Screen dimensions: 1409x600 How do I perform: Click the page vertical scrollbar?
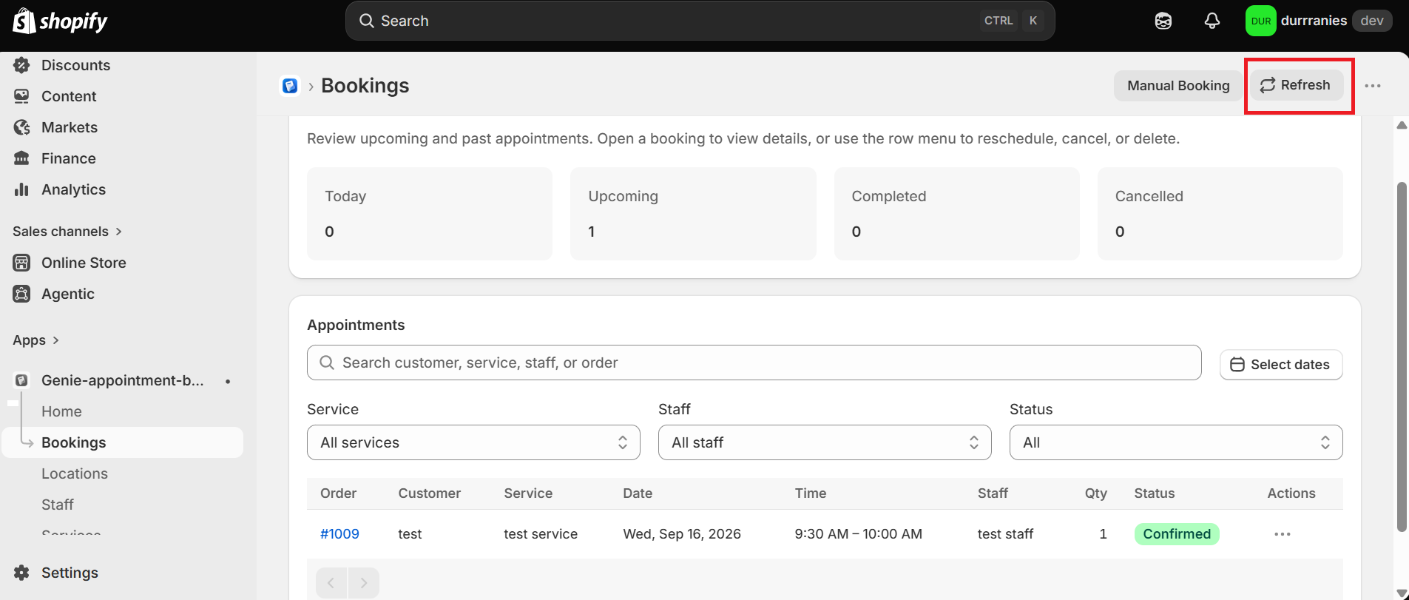pos(1402,357)
